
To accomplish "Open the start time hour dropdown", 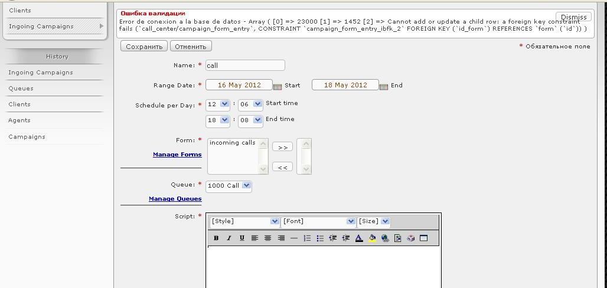I will 217,104.
